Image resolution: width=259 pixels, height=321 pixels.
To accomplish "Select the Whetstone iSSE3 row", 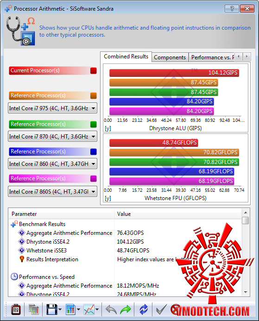I will pyautogui.click(x=125, y=251).
